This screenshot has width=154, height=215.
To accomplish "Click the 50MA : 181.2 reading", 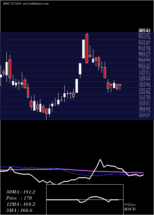I will (x=21, y=192).
